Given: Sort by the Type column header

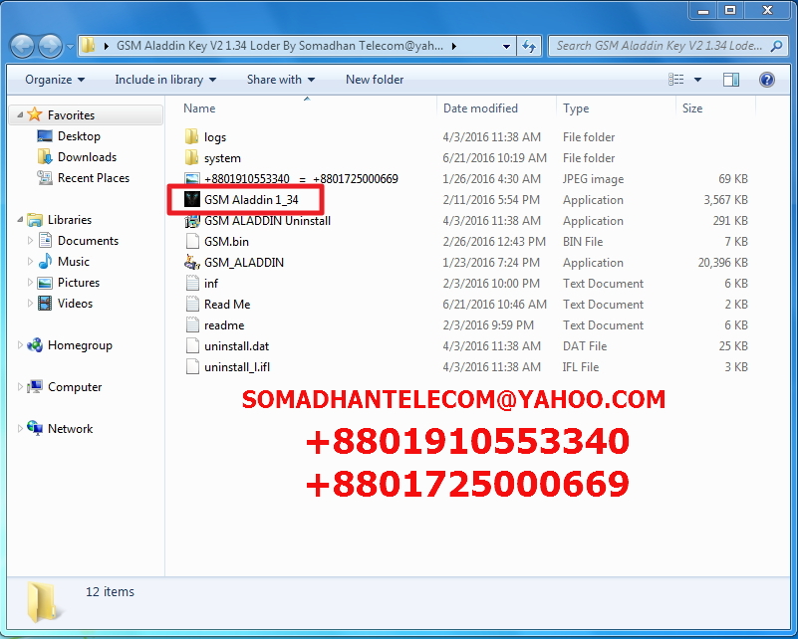Looking at the screenshot, I should pyautogui.click(x=576, y=108).
